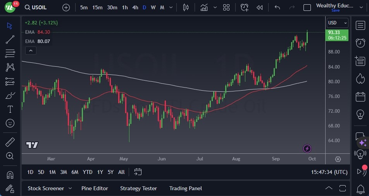The image size is (369, 196).
Task: Open the alerts alarm clock panel
Action: 360,43
